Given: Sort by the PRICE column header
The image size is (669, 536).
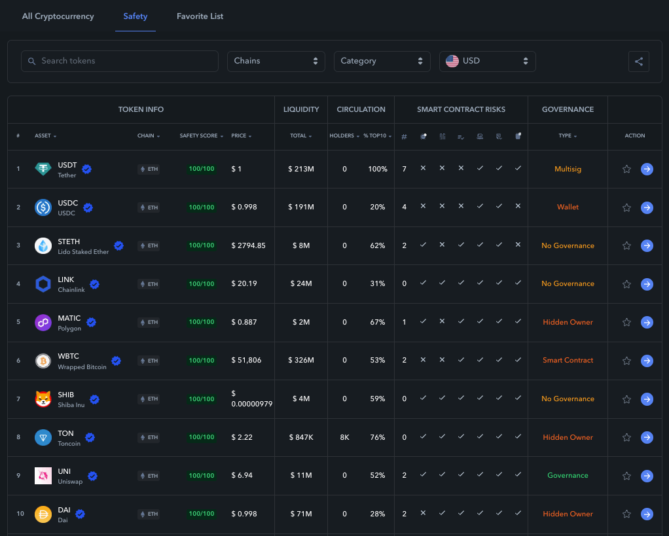Looking at the screenshot, I should tap(241, 135).
